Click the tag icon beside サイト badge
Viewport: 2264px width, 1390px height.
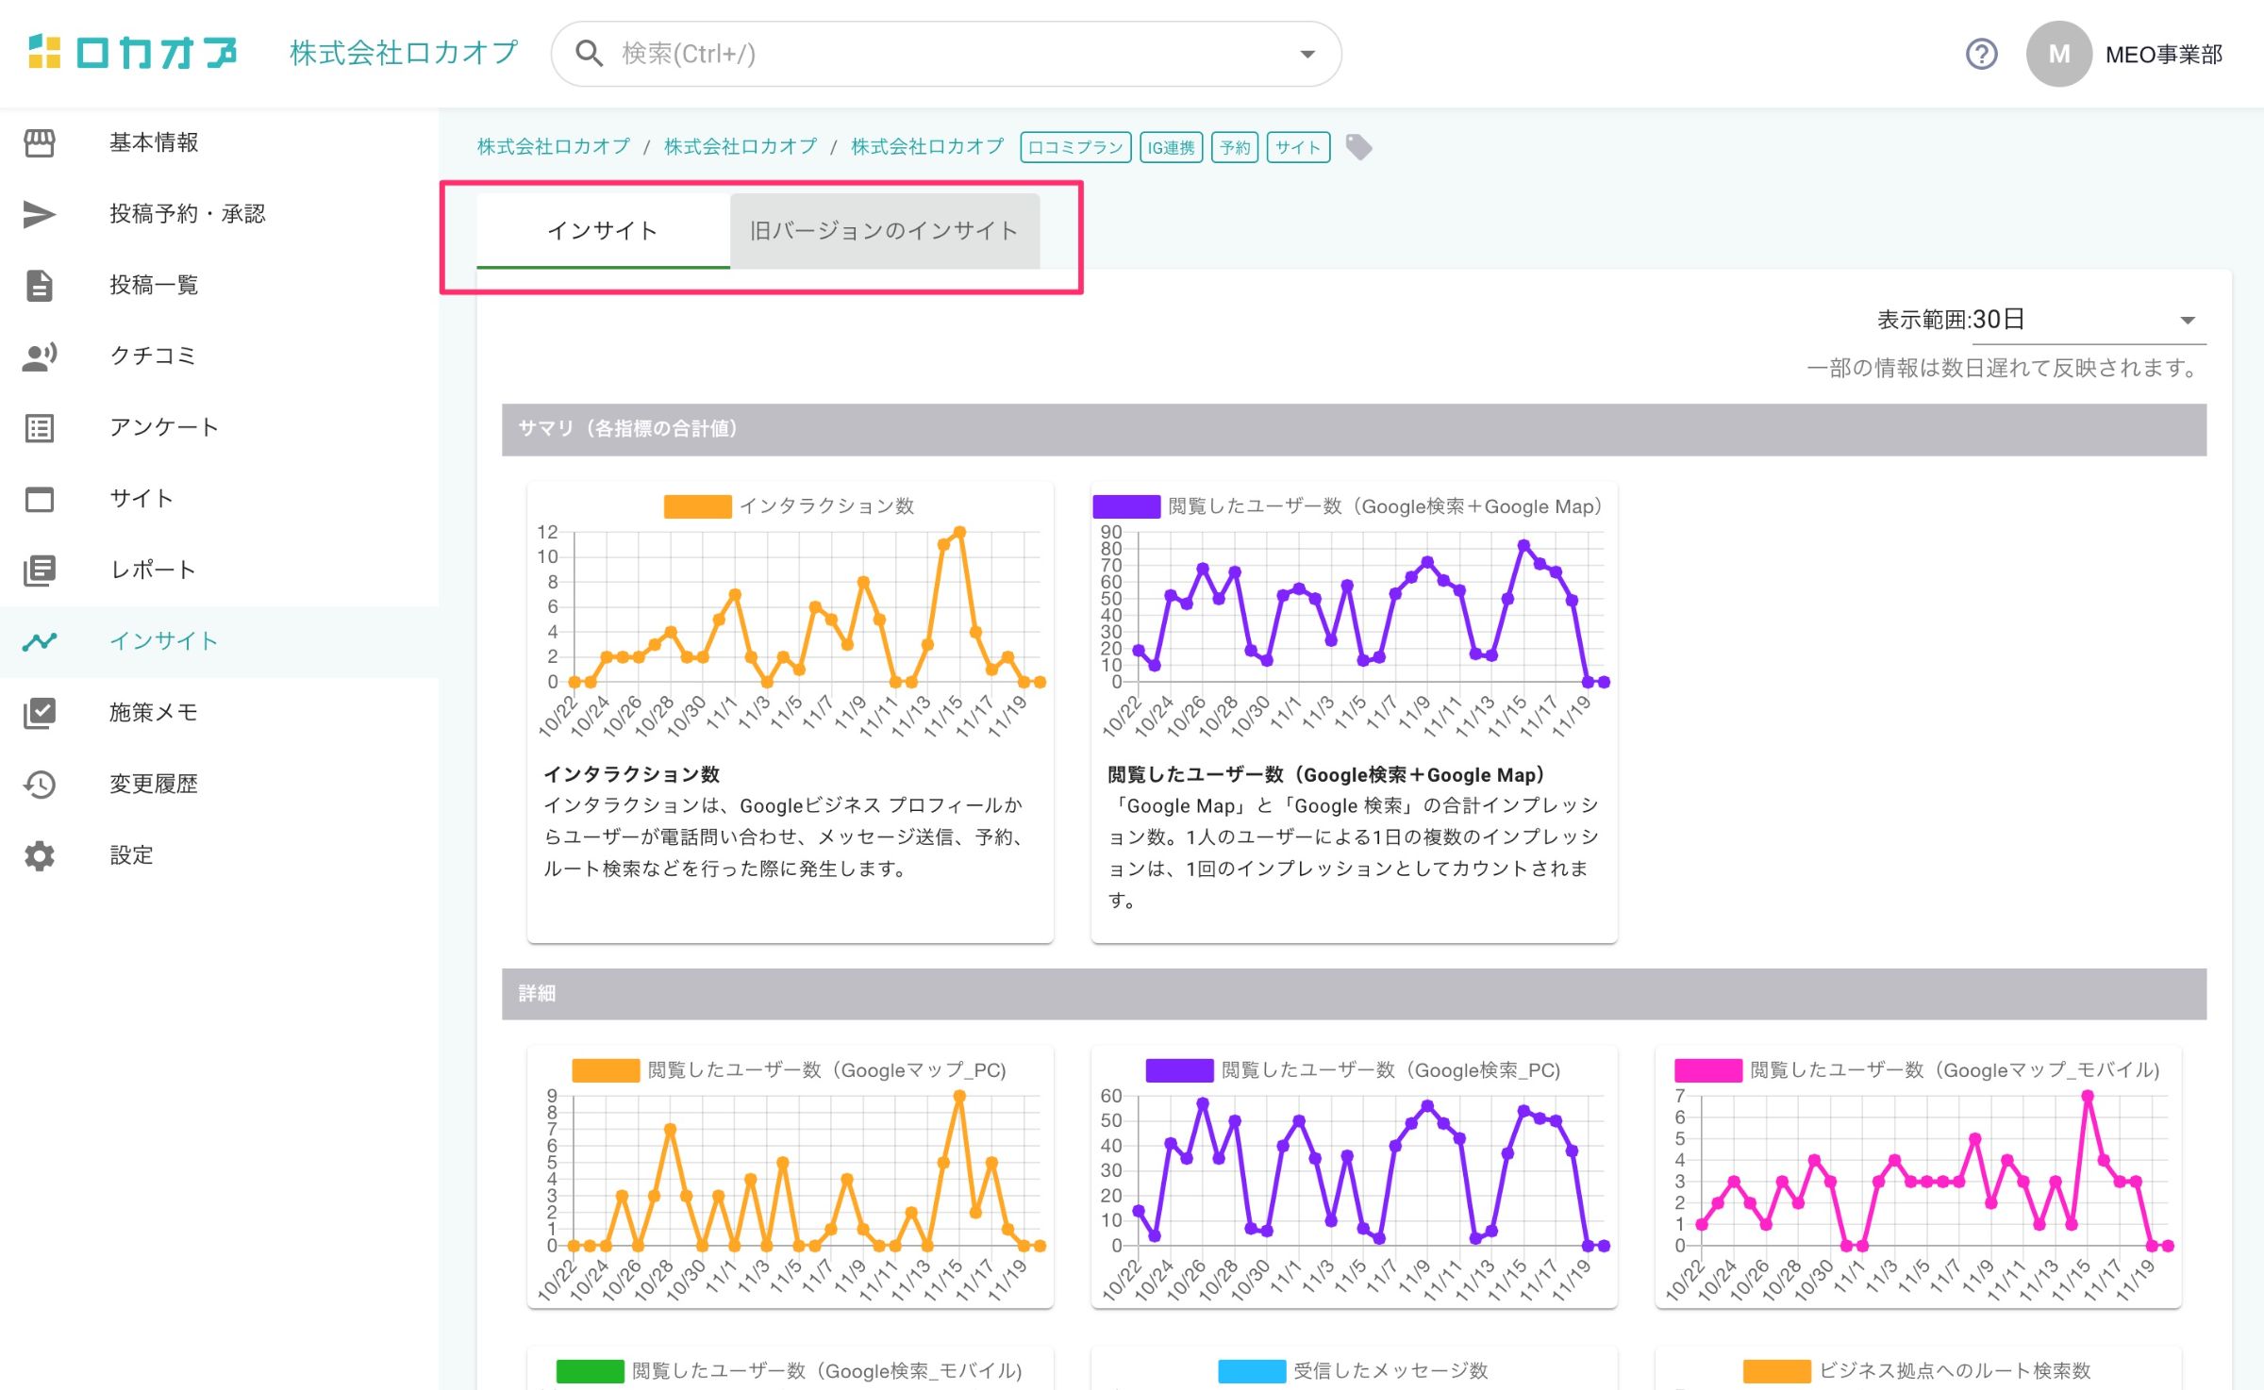(1358, 147)
